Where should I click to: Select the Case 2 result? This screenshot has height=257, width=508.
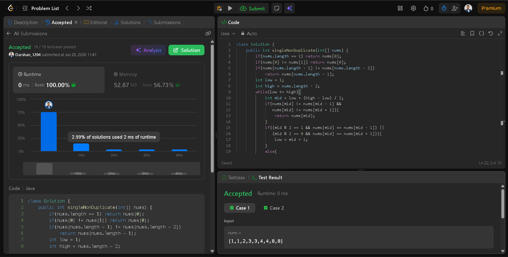tap(273, 208)
